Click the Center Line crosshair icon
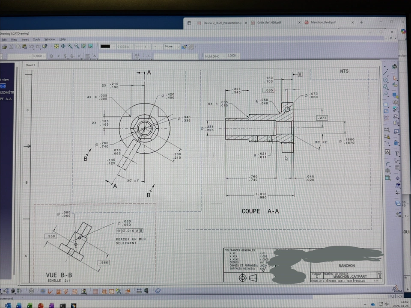The width and height of the screenshot is (411, 308). tap(397, 178)
